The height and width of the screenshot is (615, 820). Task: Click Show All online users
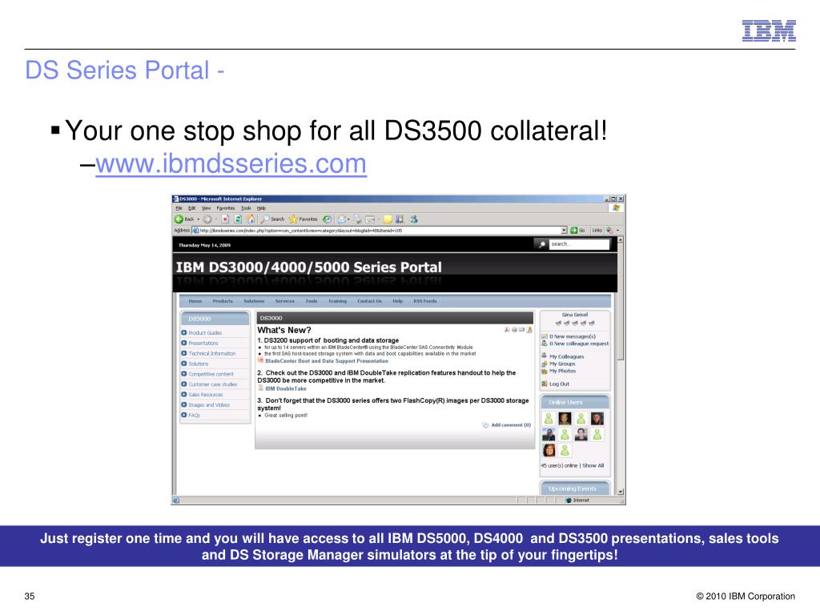(x=593, y=465)
